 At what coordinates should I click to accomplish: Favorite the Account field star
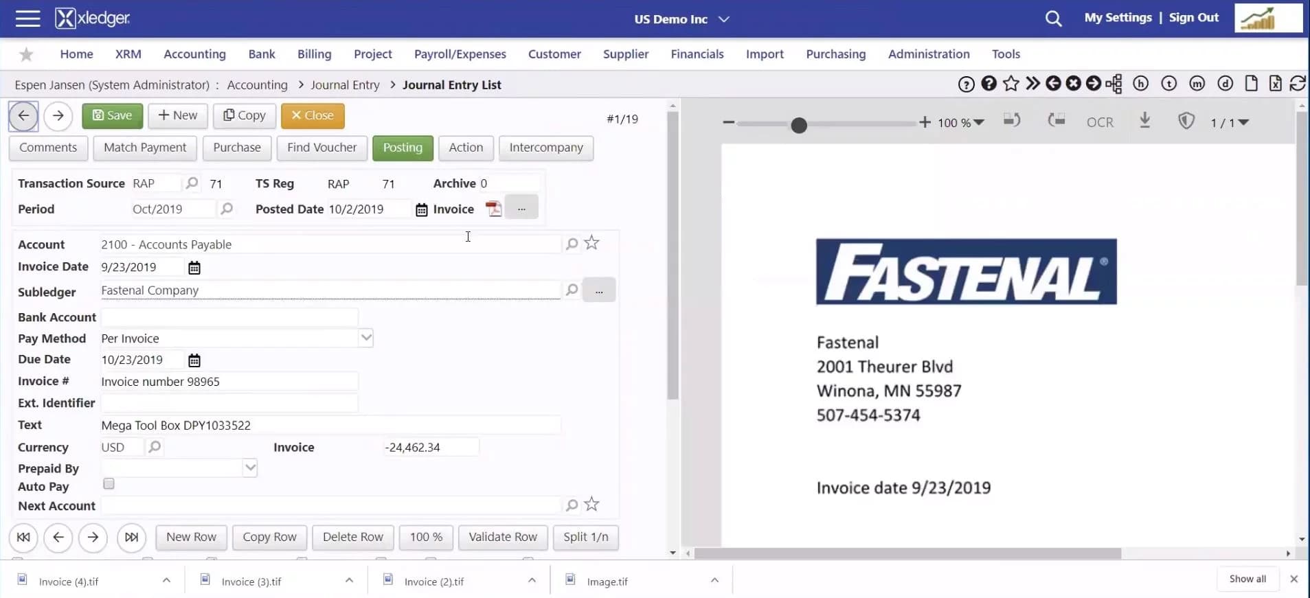pyautogui.click(x=591, y=243)
